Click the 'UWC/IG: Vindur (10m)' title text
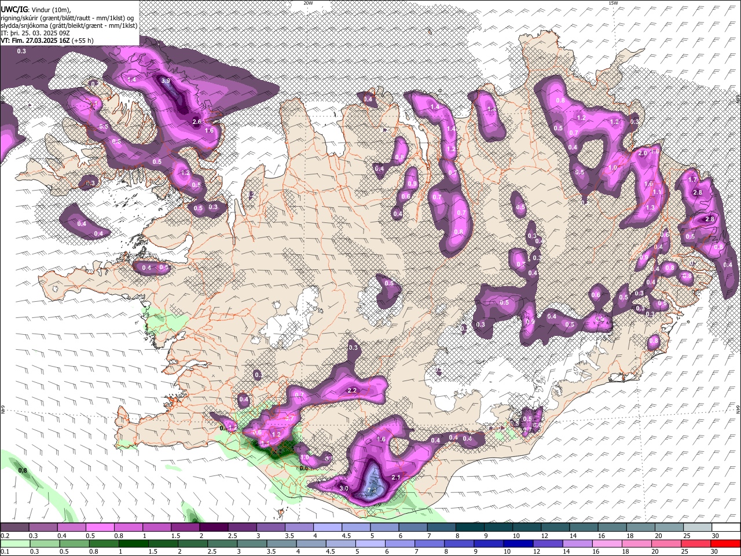Viewport: 741px width, 556px height. 35,10
